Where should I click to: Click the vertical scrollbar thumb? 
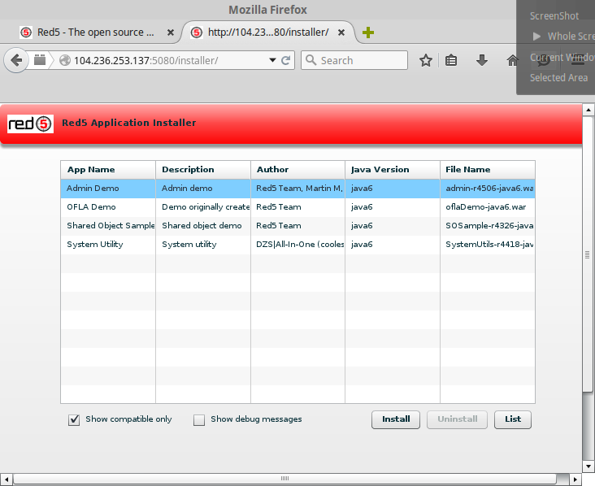588,254
